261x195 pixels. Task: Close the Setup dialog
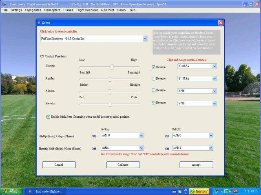[221, 23]
